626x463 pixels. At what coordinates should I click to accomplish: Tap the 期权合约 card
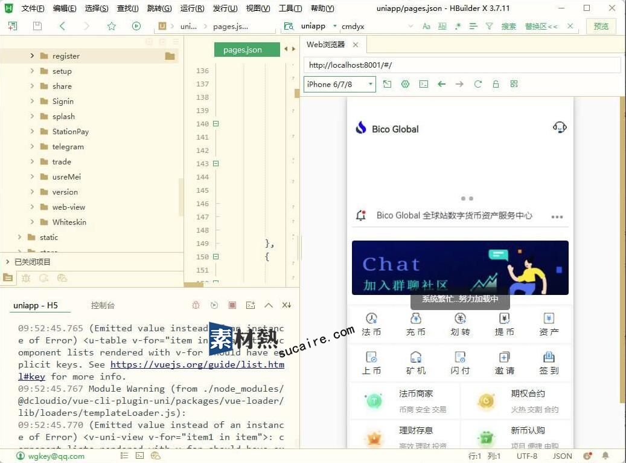[x=516, y=401]
